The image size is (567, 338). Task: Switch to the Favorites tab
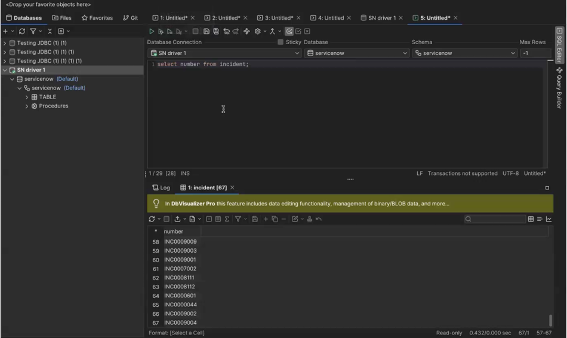[97, 18]
